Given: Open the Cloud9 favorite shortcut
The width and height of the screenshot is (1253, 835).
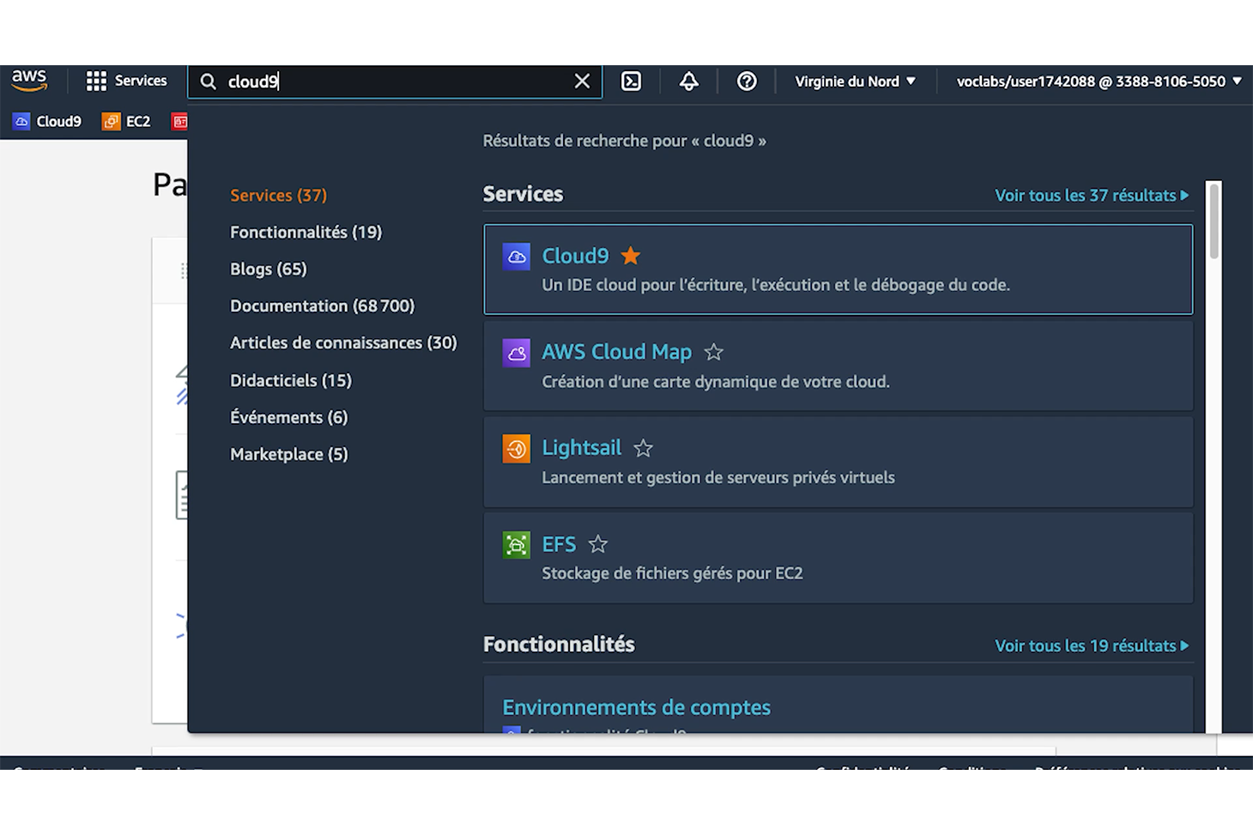Looking at the screenshot, I should [47, 122].
